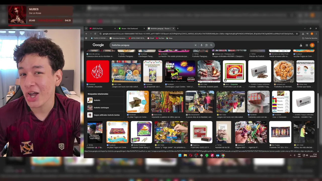Open Mencione herramie... bookmark
The image size is (322, 181).
pyautogui.click(x=118, y=38)
